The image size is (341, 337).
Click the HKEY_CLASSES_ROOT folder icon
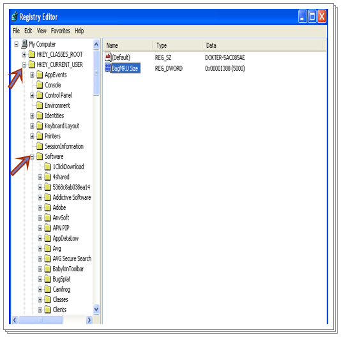click(x=32, y=54)
